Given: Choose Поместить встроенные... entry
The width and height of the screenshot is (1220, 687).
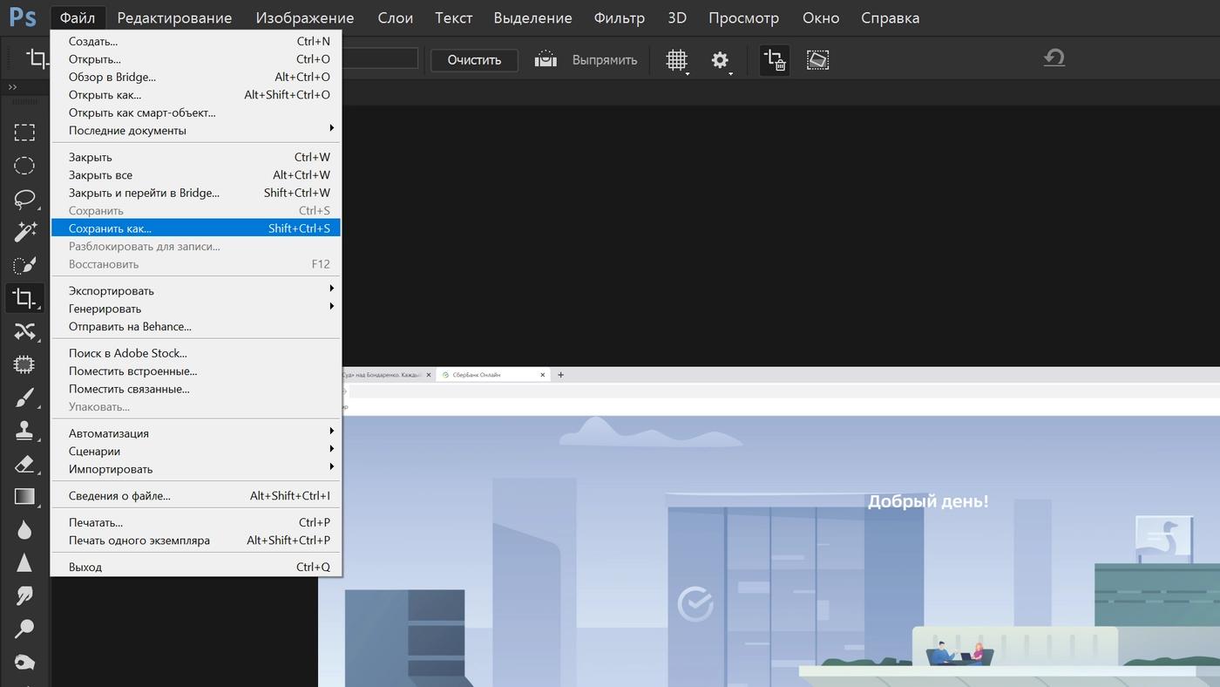Looking at the screenshot, I should (x=196, y=371).
